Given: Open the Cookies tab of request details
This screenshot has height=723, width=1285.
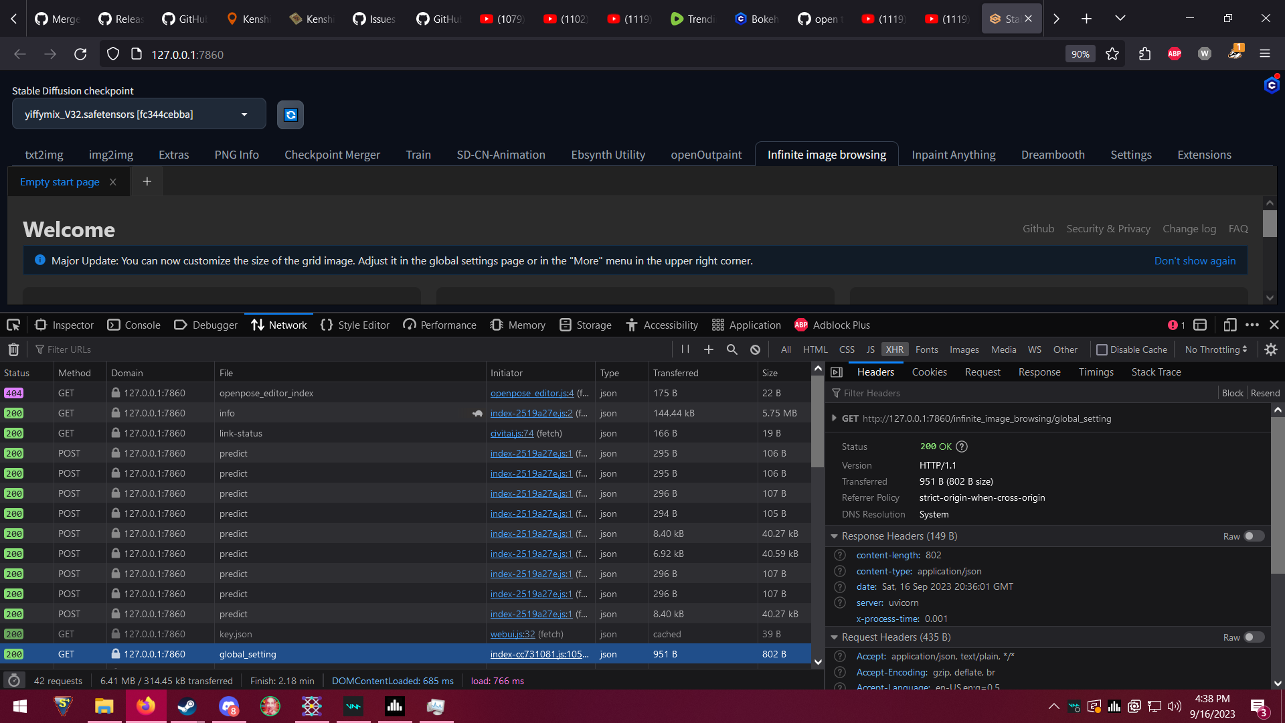Looking at the screenshot, I should (x=929, y=372).
